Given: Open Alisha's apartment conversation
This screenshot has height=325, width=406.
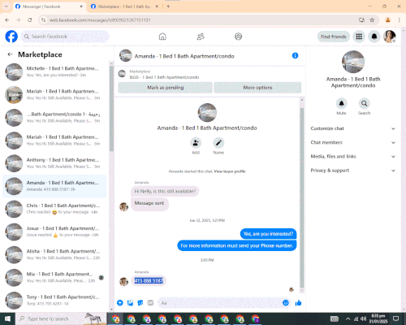Looking at the screenshot, I should [54, 254].
